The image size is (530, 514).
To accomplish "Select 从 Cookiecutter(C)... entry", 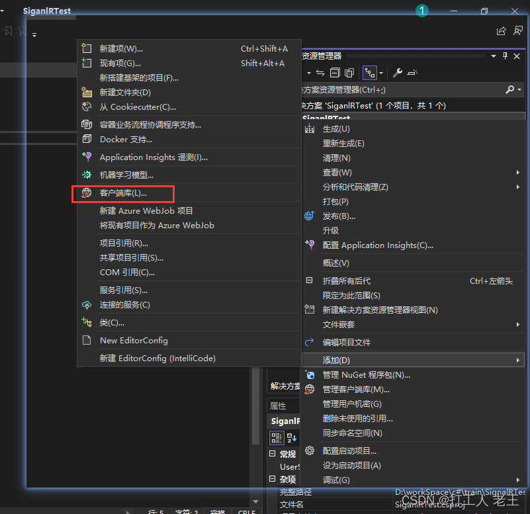I will coord(189,107).
